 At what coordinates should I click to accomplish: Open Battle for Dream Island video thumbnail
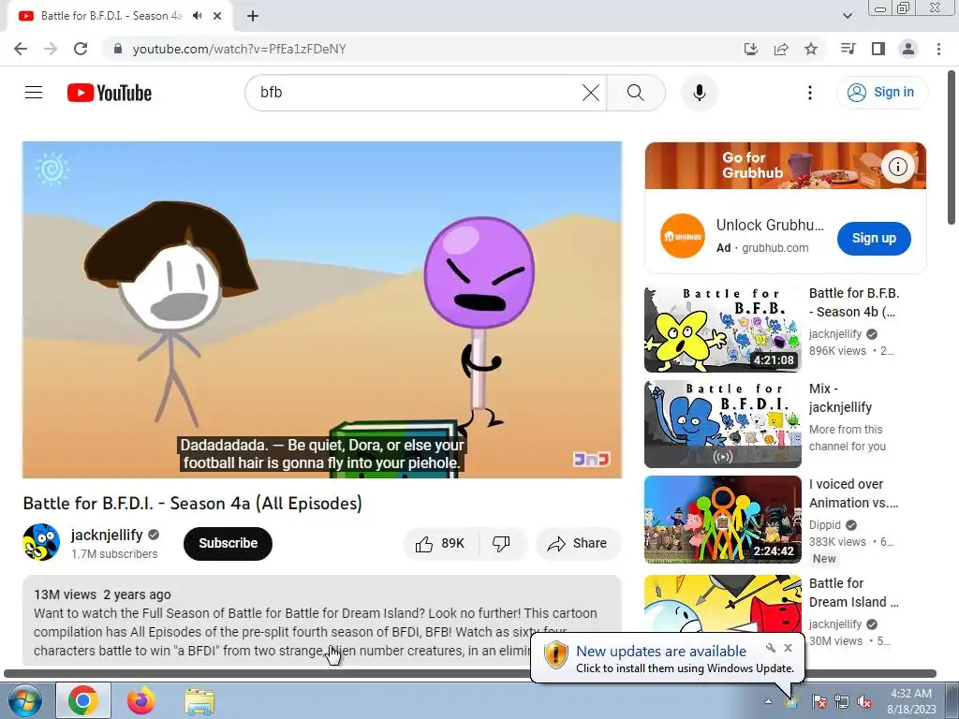click(x=722, y=606)
